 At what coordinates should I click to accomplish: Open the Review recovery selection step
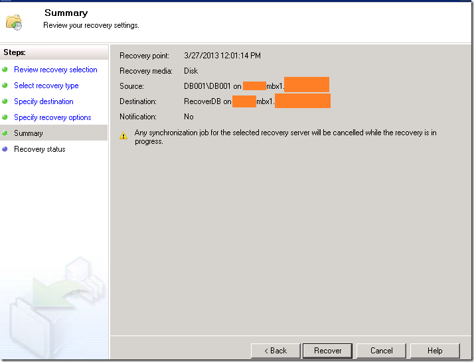click(56, 70)
